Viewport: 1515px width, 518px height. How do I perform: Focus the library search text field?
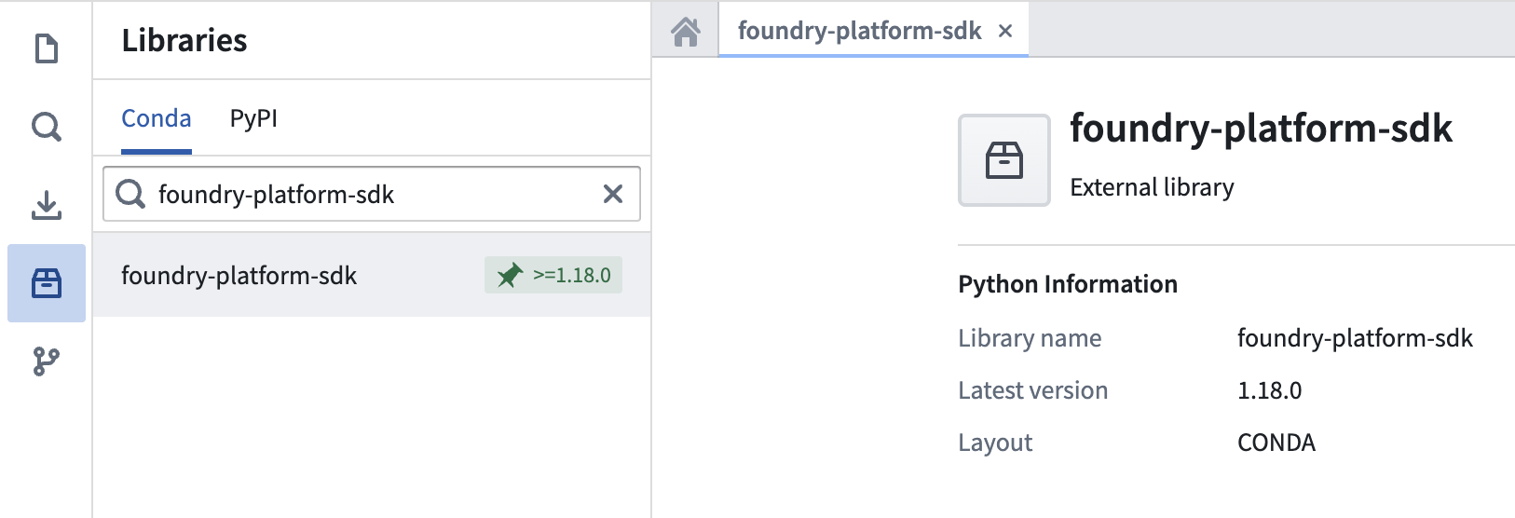[x=373, y=194]
